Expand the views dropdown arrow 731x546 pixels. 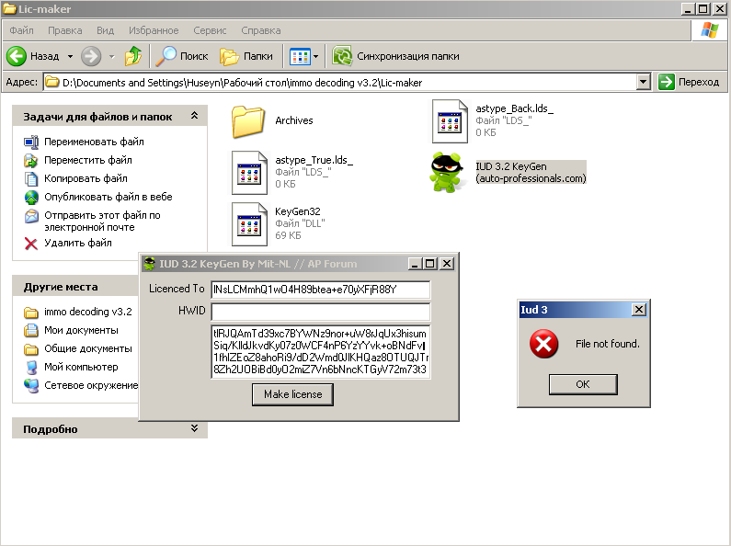click(x=315, y=57)
